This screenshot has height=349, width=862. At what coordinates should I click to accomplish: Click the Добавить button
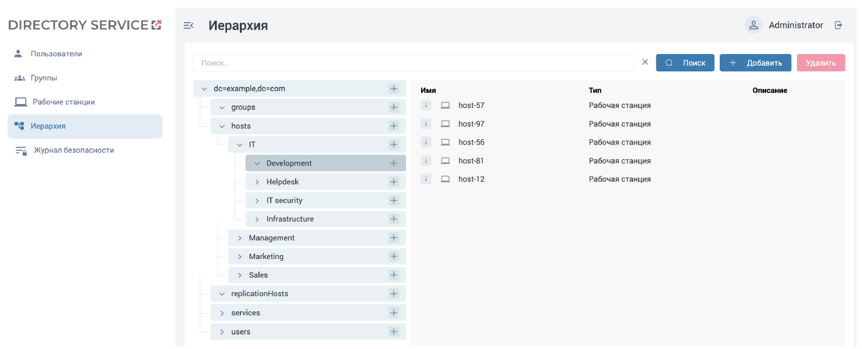pos(755,63)
